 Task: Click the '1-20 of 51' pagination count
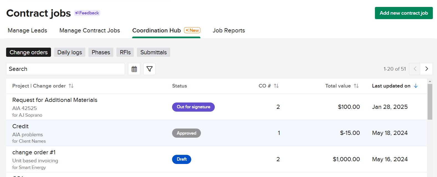coord(395,69)
